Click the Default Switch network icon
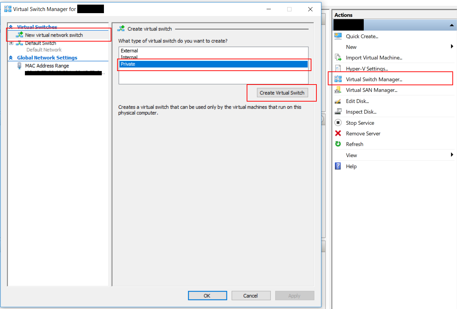 click(19, 43)
